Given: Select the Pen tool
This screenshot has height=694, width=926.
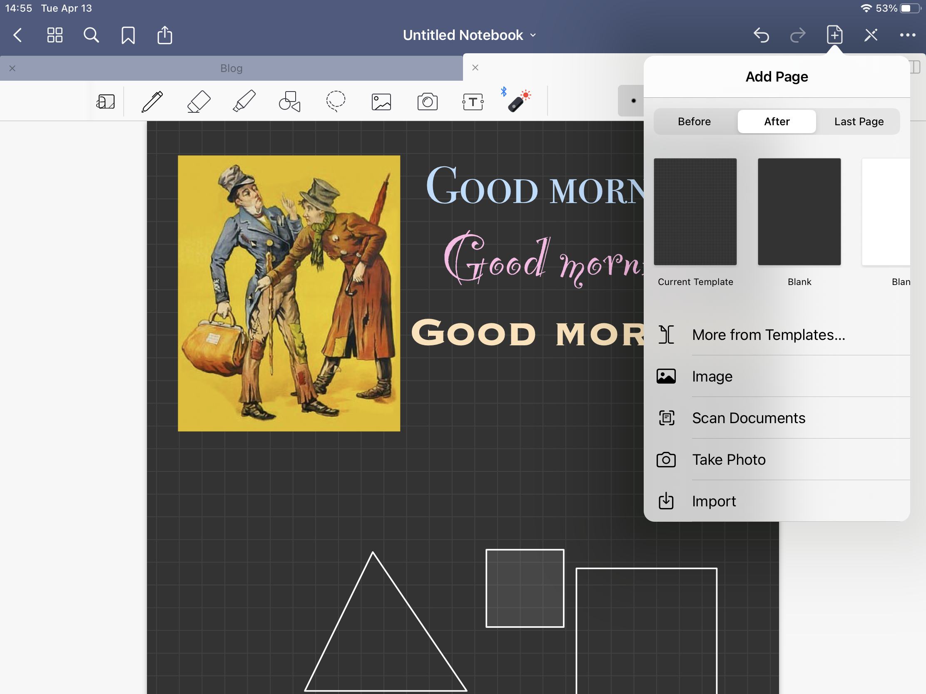Looking at the screenshot, I should pos(152,102).
